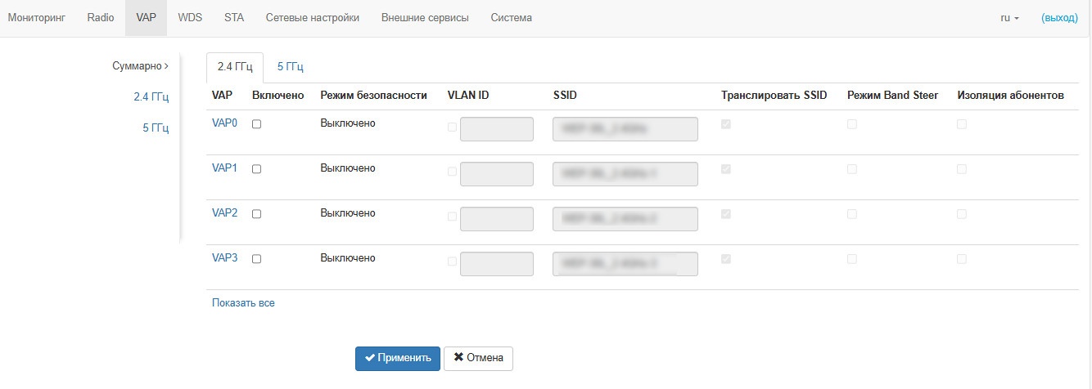Enable the VAP0 Включено checkbox

tap(257, 124)
